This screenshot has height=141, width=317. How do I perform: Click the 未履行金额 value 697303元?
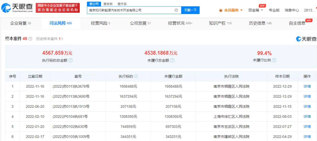(x=173, y=126)
